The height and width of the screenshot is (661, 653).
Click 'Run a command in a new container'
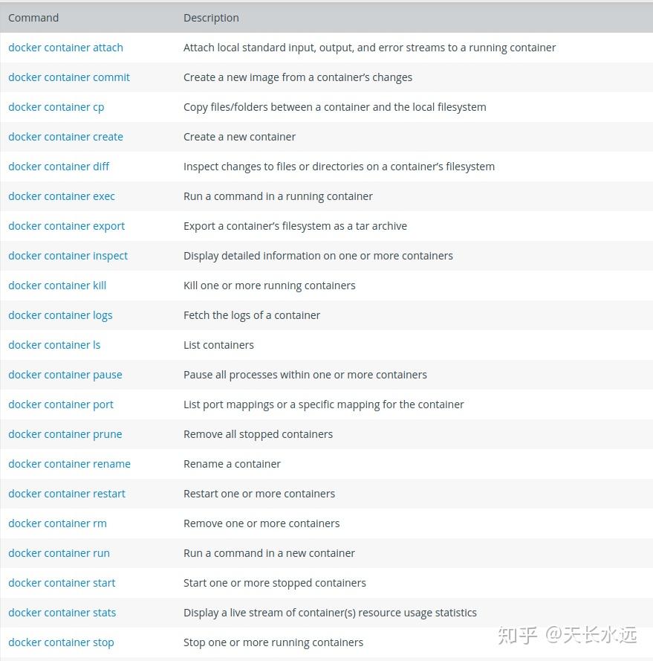(x=269, y=553)
